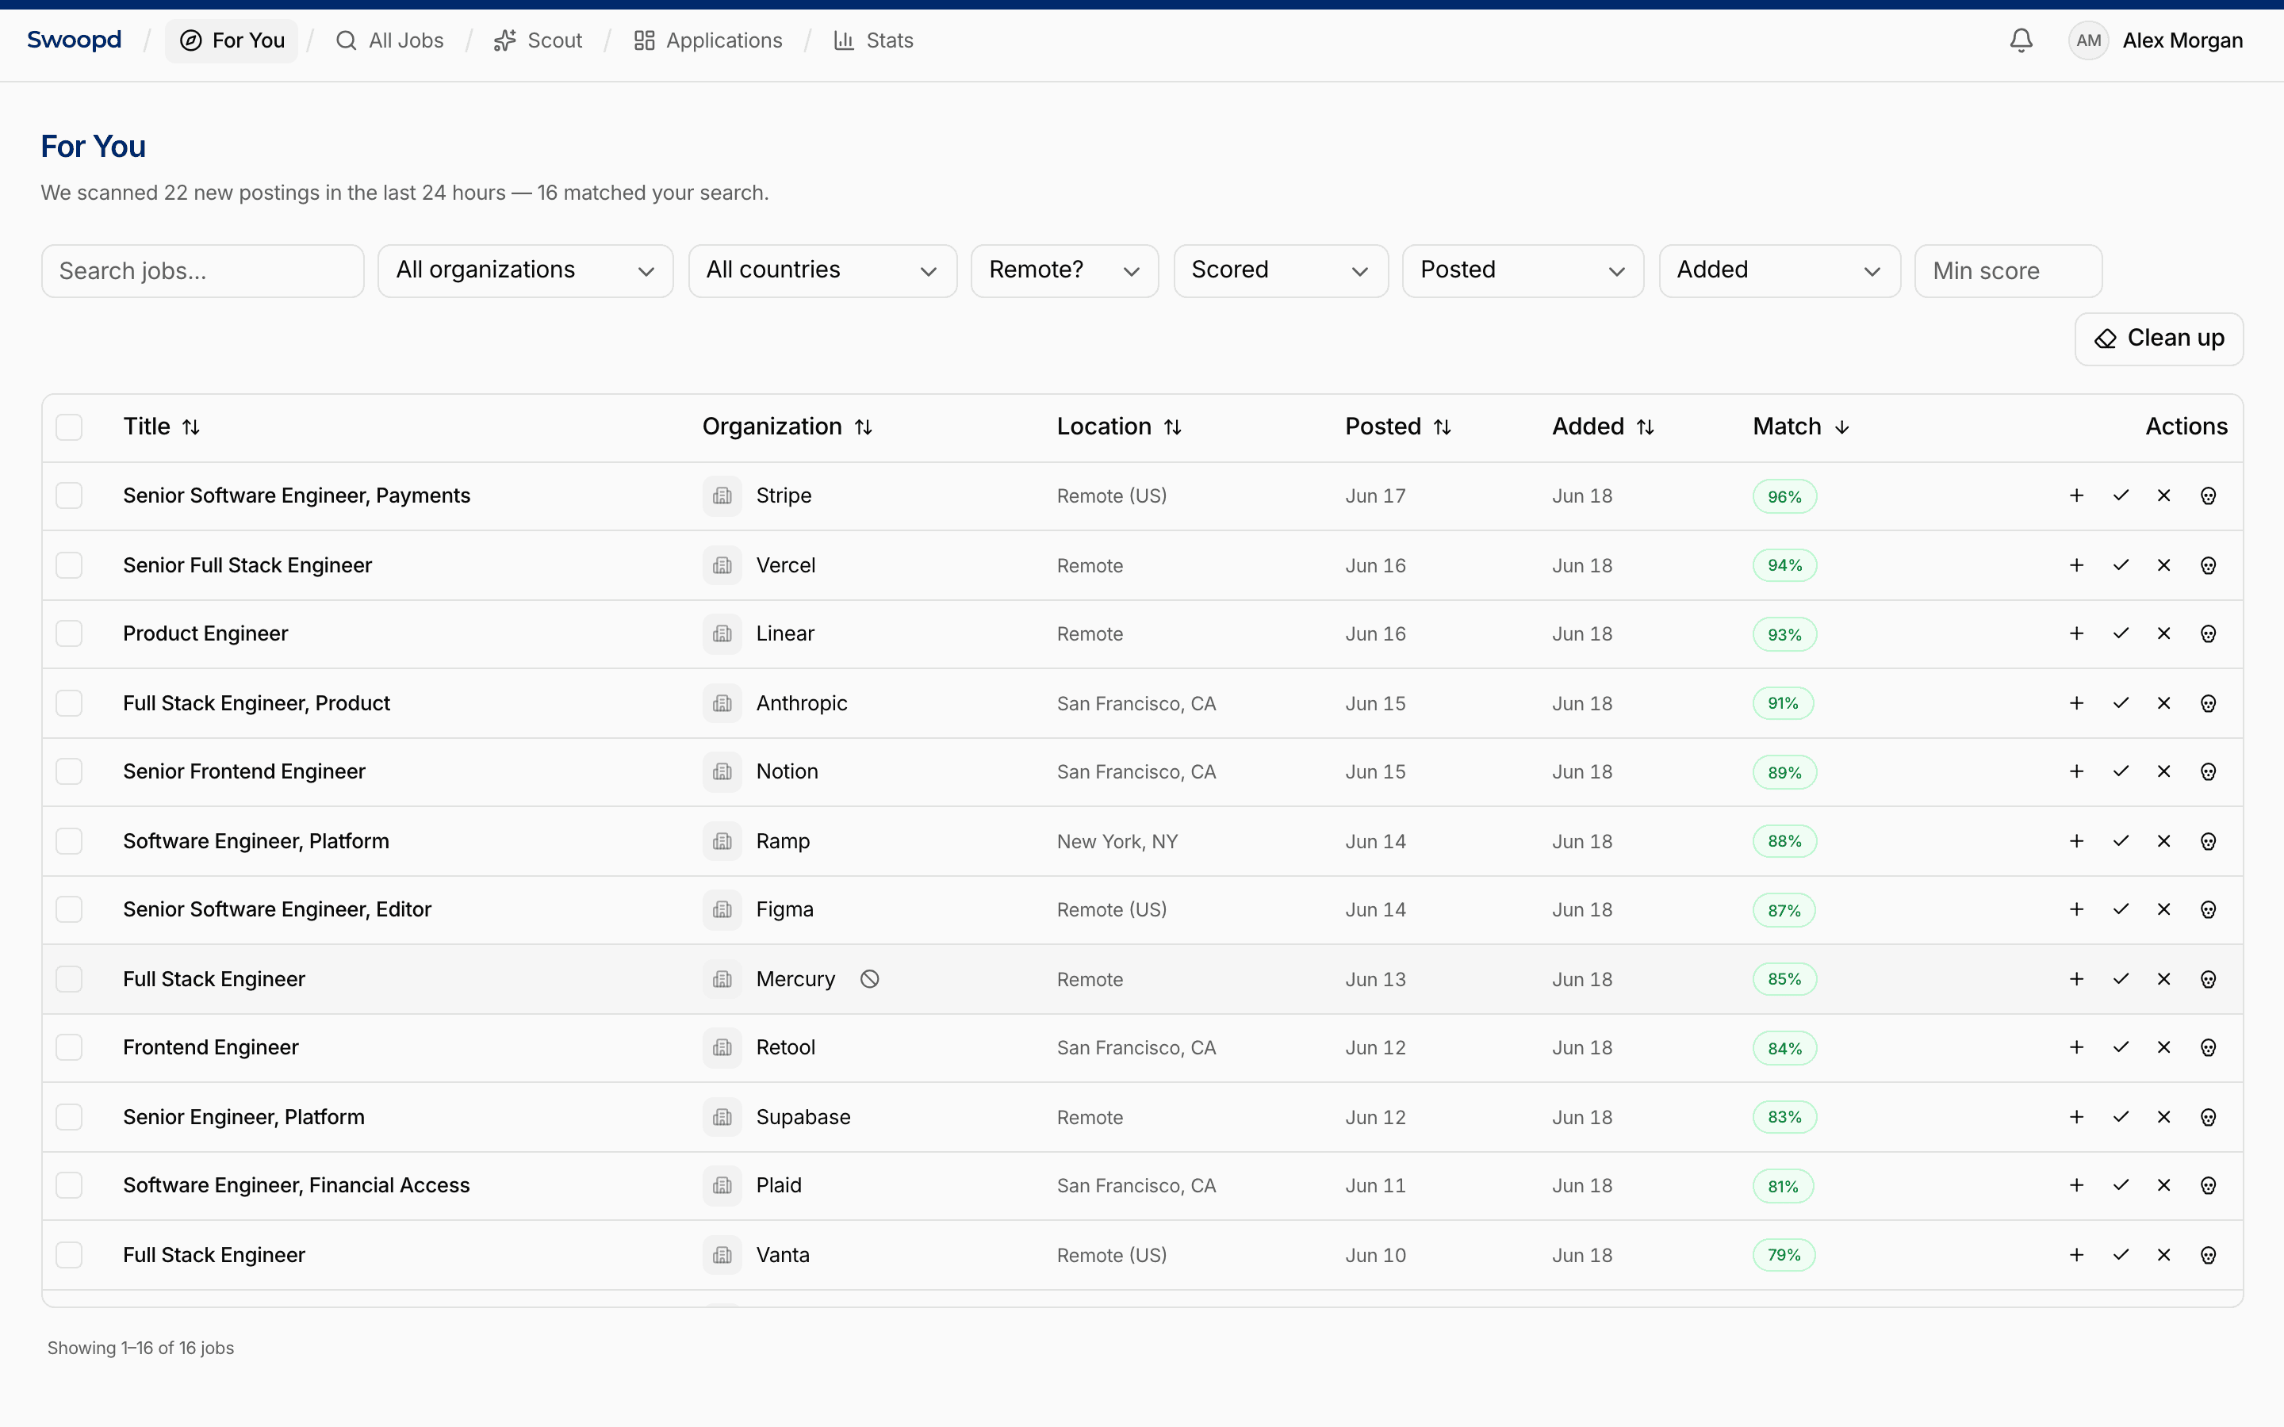The height and width of the screenshot is (1427, 2284).
Task: Check the Full Stack Engineer, Product row
Action: tap(69, 703)
